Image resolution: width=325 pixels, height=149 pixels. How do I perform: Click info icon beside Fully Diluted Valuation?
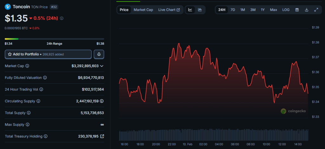(45, 78)
